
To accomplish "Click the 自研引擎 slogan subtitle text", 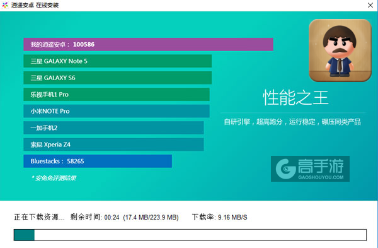I will (x=292, y=122).
